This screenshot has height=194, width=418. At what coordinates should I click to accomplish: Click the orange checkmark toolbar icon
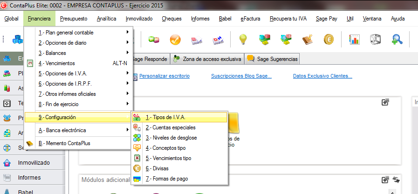pos(175,40)
